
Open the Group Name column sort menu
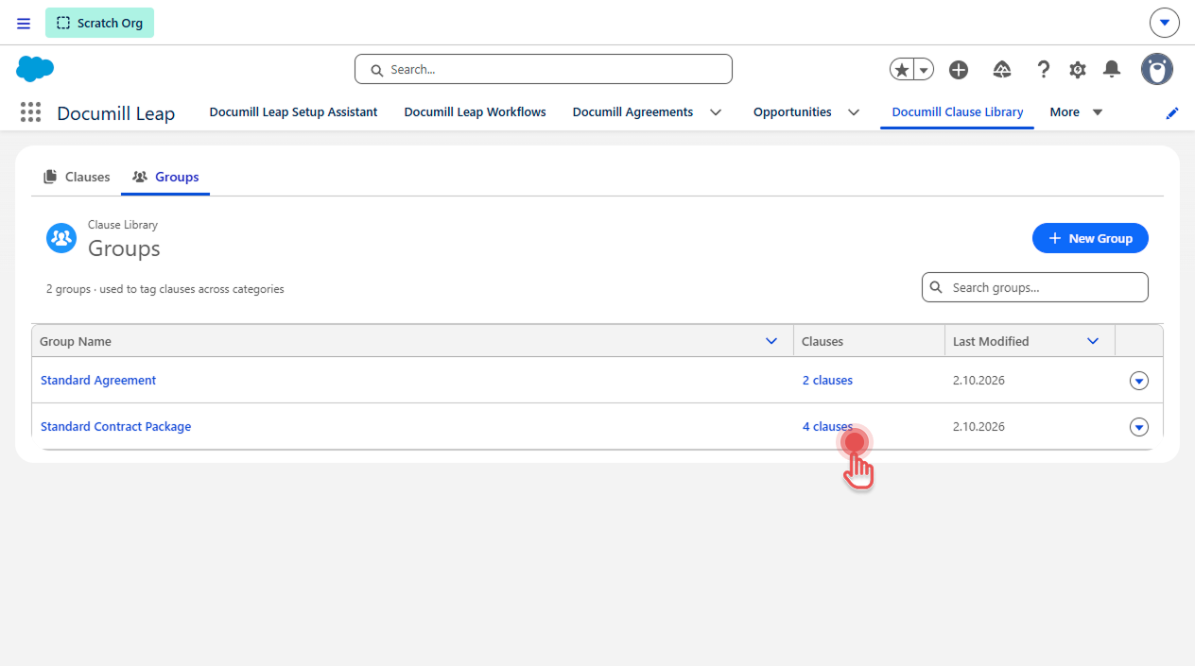tap(771, 341)
